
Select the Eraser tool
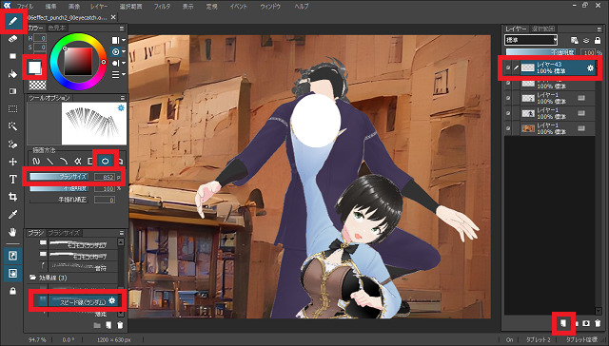click(x=12, y=39)
